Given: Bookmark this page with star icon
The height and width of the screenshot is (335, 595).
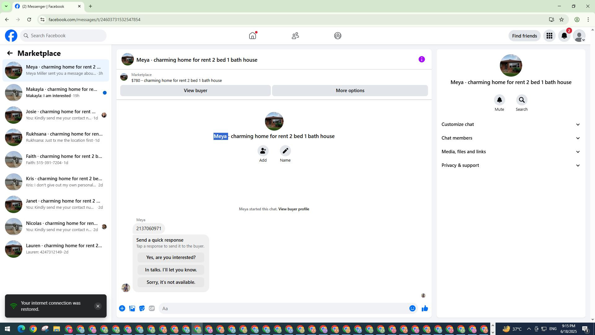Looking at the screenshot, I should pyautogui.click(x=562, y=20).
